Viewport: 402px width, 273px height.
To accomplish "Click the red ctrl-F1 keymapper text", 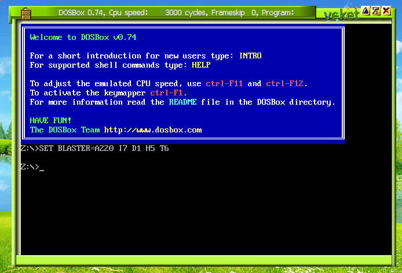I will tap(166, 93).
